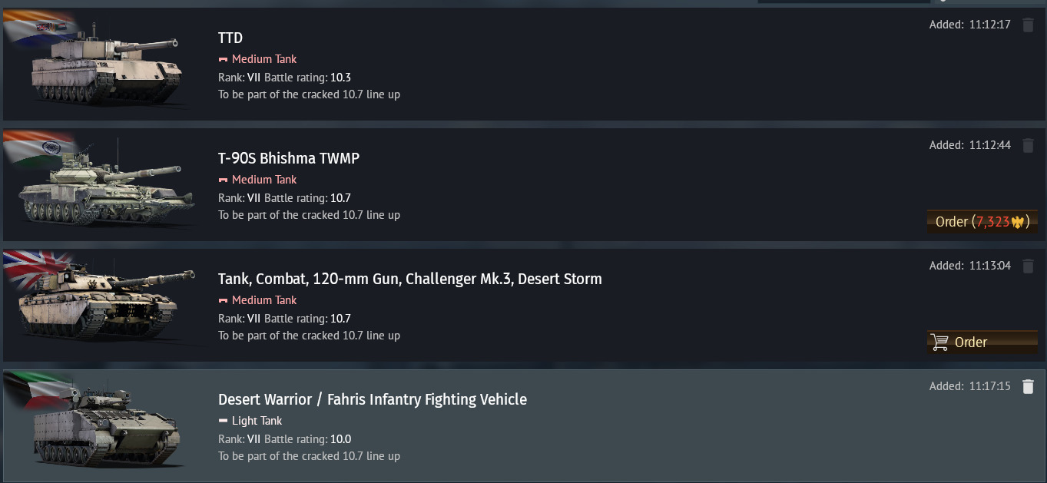Screen dimensions: 1047x483
Task: Click the Light Tank type icon for Desert Warrior
Action: pos(224,421)
